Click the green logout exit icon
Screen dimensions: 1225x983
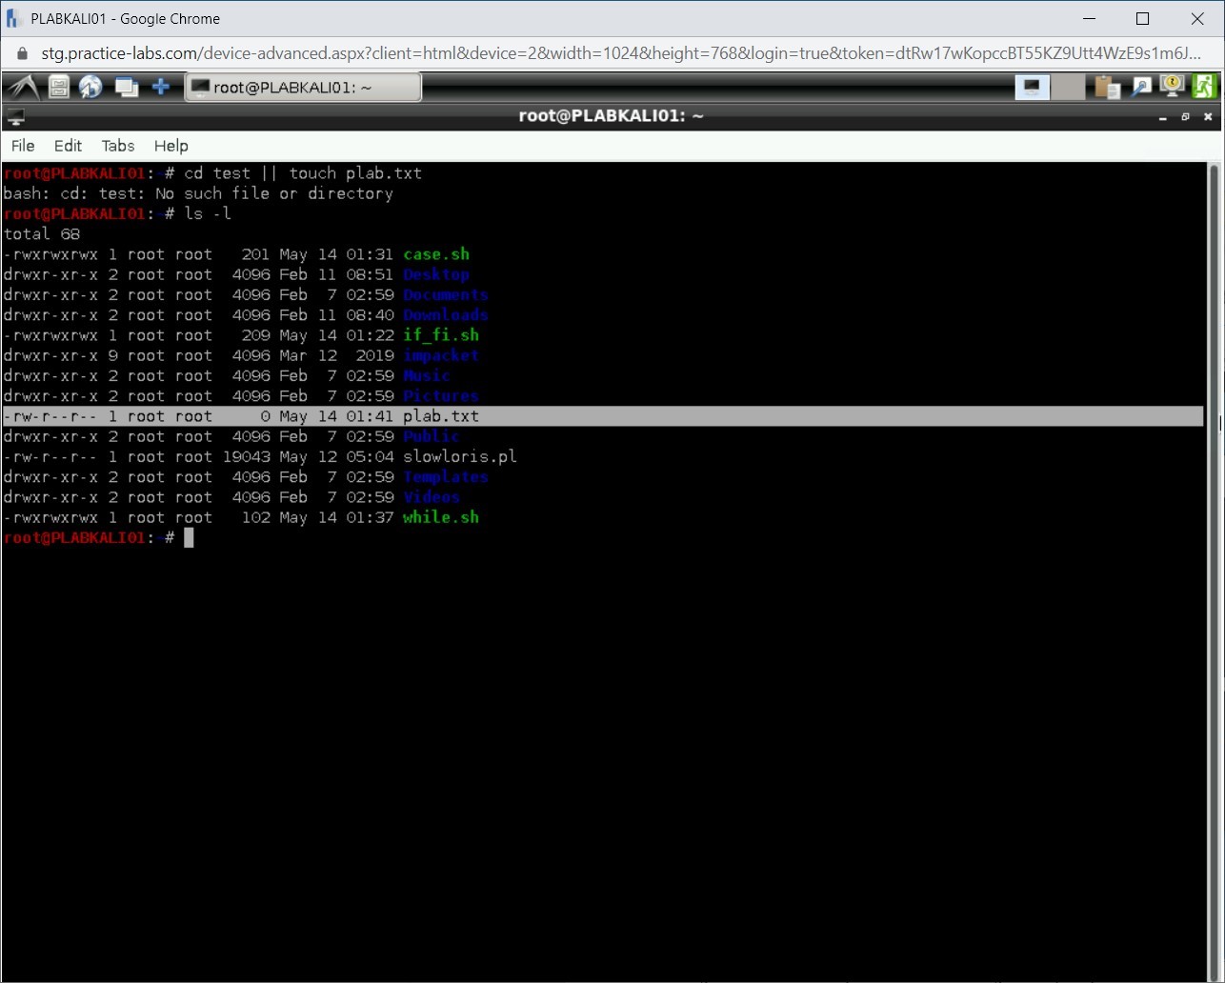(1204, 88)
